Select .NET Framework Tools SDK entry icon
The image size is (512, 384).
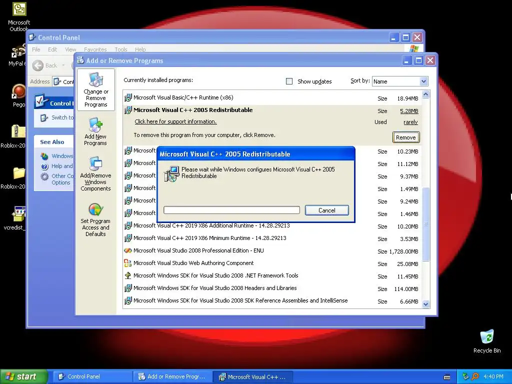(128, 275)
